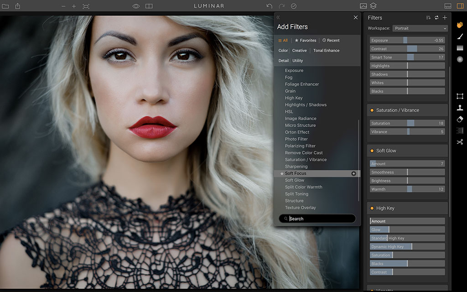Viewport: 467px width, 292px height.
Task: Click the Undo arrow in toolbar
Action: (x=269, y=6)
